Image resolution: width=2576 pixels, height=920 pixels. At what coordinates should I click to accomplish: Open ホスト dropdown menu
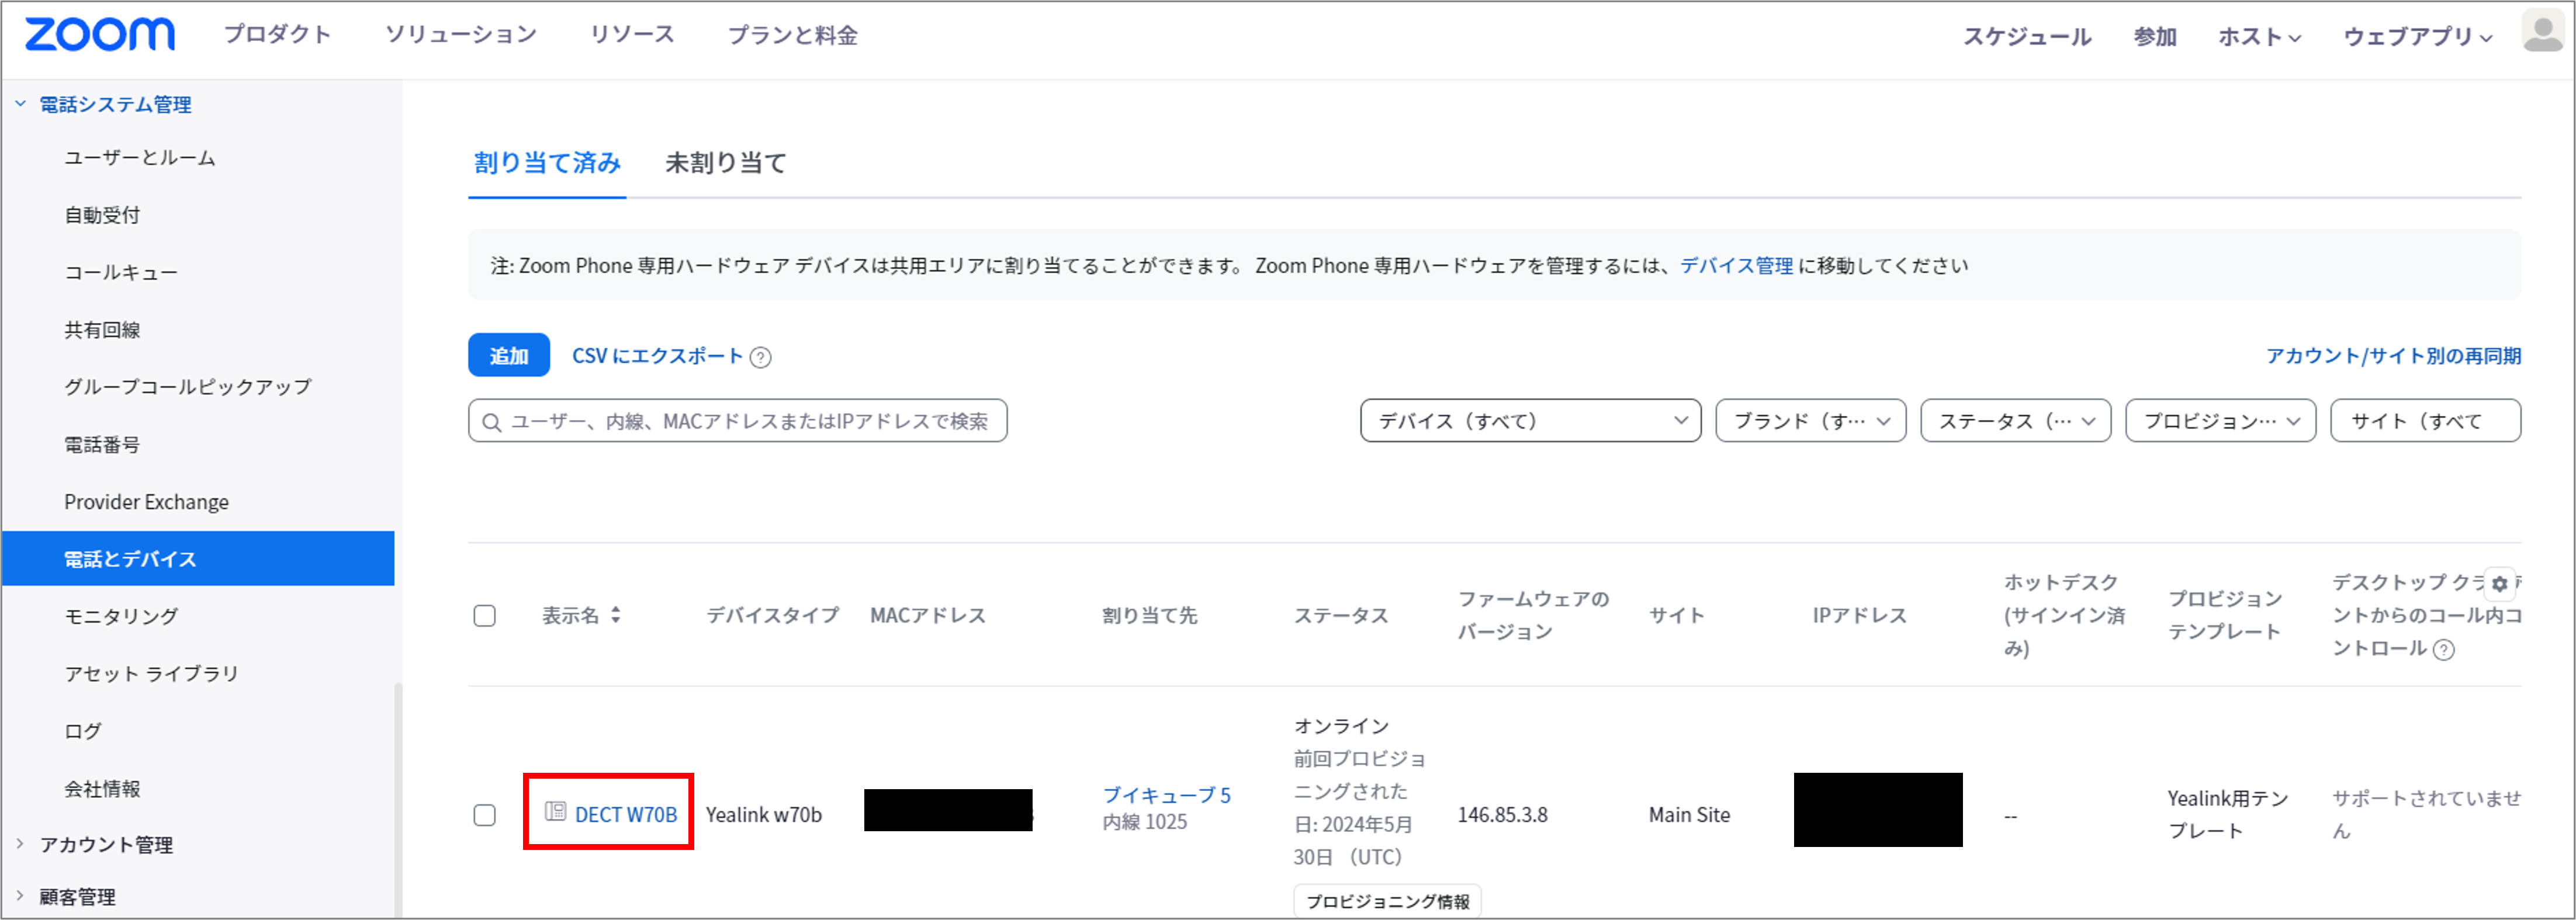click(x=2259, y=37)
